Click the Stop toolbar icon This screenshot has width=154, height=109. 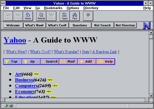click(x=88, y=16)
